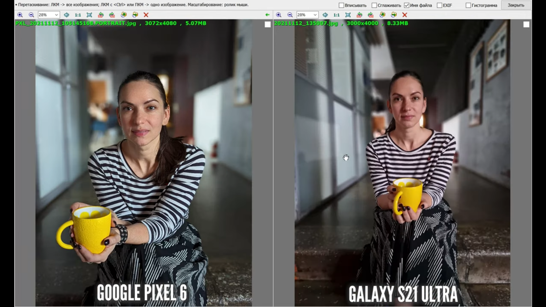Fit the right image to its panel
Viewport: 546px width, 307px height.
tap(348, 15)
